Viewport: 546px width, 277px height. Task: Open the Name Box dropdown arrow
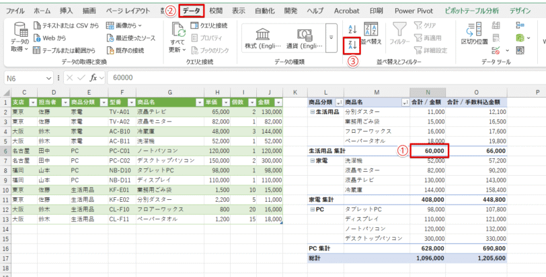[48, 78]
